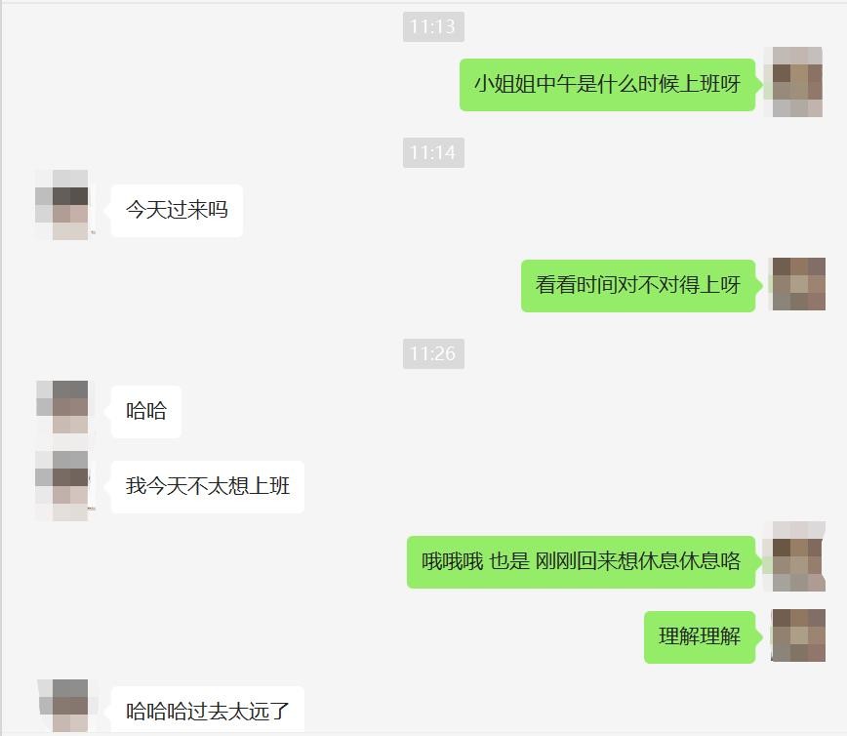The height and width of the screenshot is (736, 847).
Task: Click the avatar beside 哈哈哈过去太远了
Action: (62, 706)
